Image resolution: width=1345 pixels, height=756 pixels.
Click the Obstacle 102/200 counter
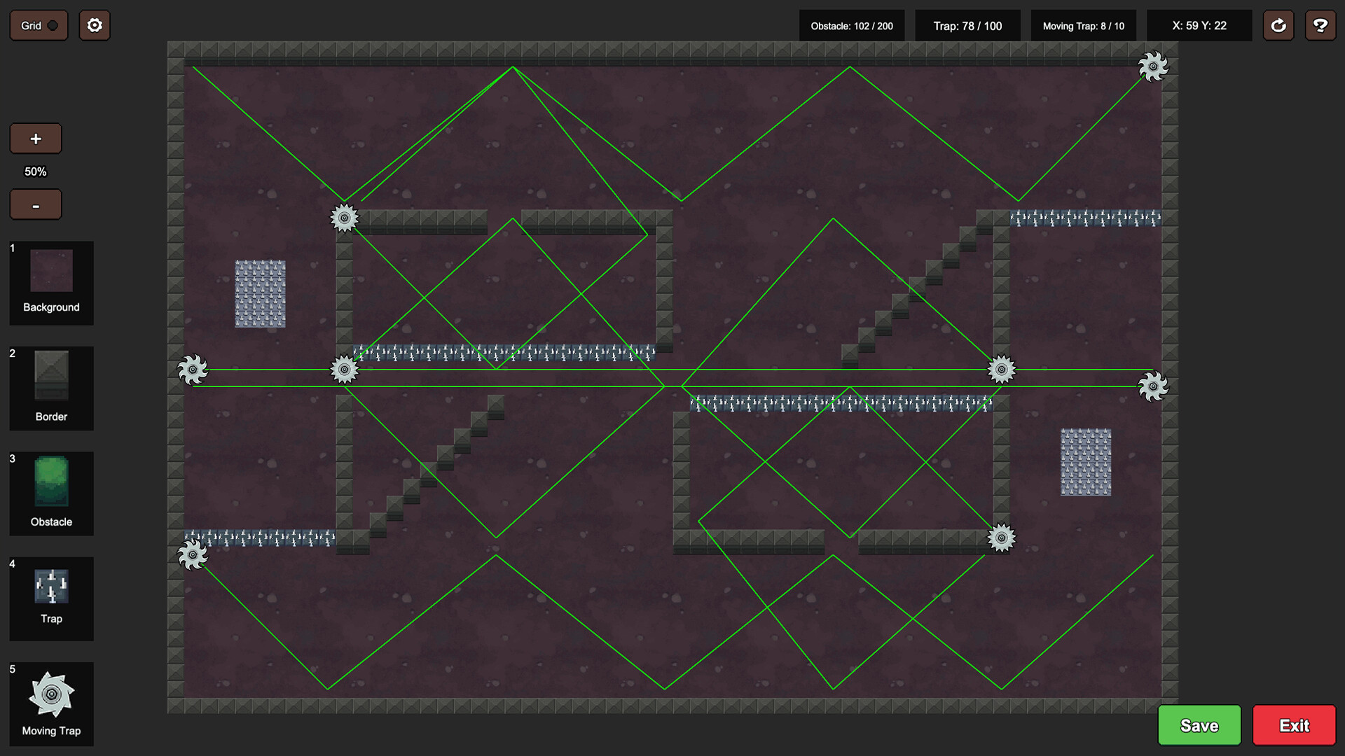click(x=852, y=25)
